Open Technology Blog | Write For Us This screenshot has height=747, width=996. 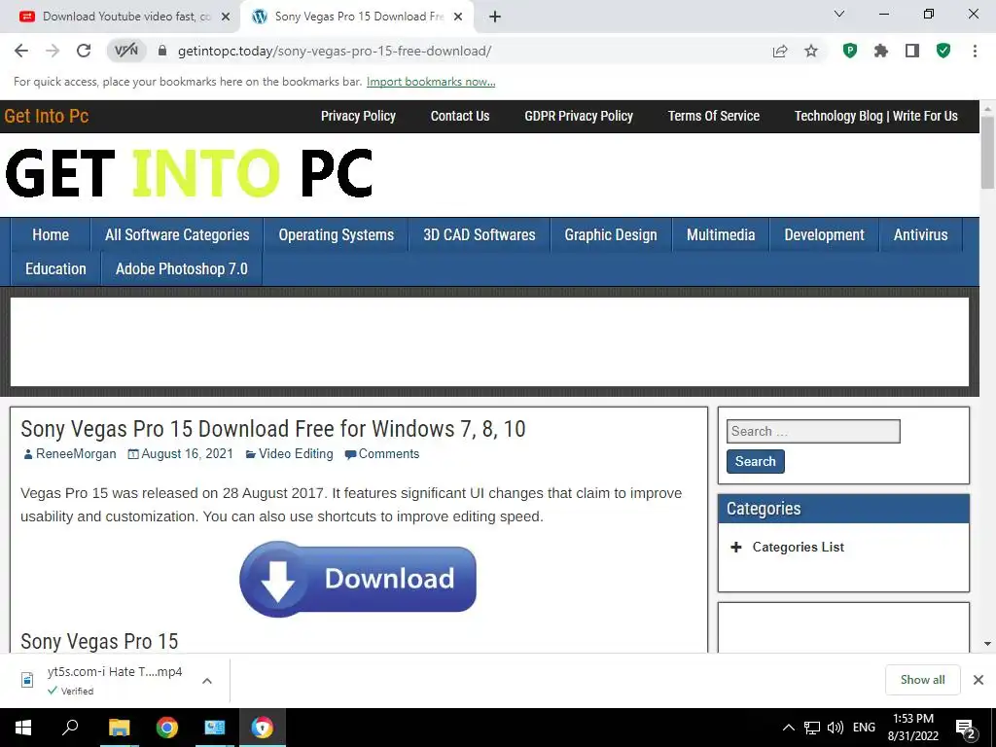tap(876, 117)
